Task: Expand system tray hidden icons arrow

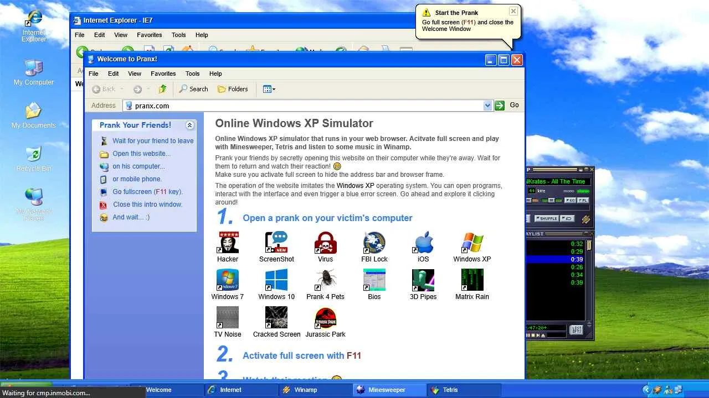Action: pyautogui.click(x=647, y=390)
